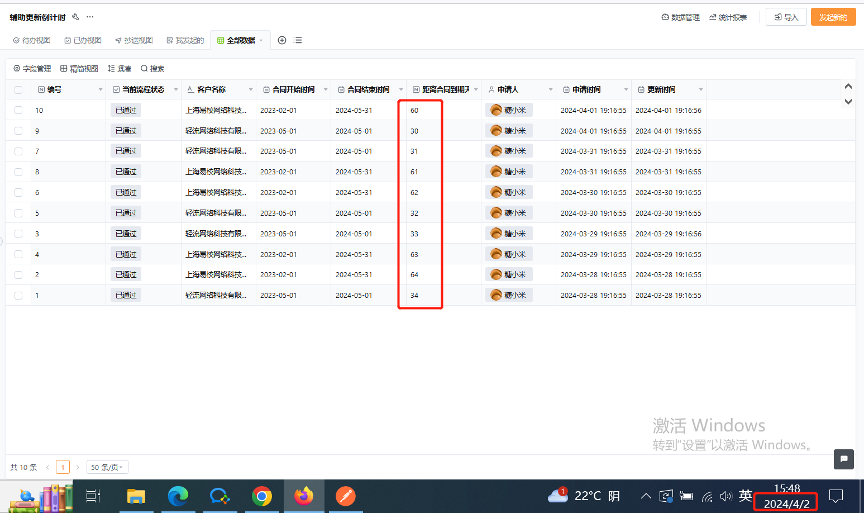Switch to 精简视图 simplified view

(x=79, y=69)
